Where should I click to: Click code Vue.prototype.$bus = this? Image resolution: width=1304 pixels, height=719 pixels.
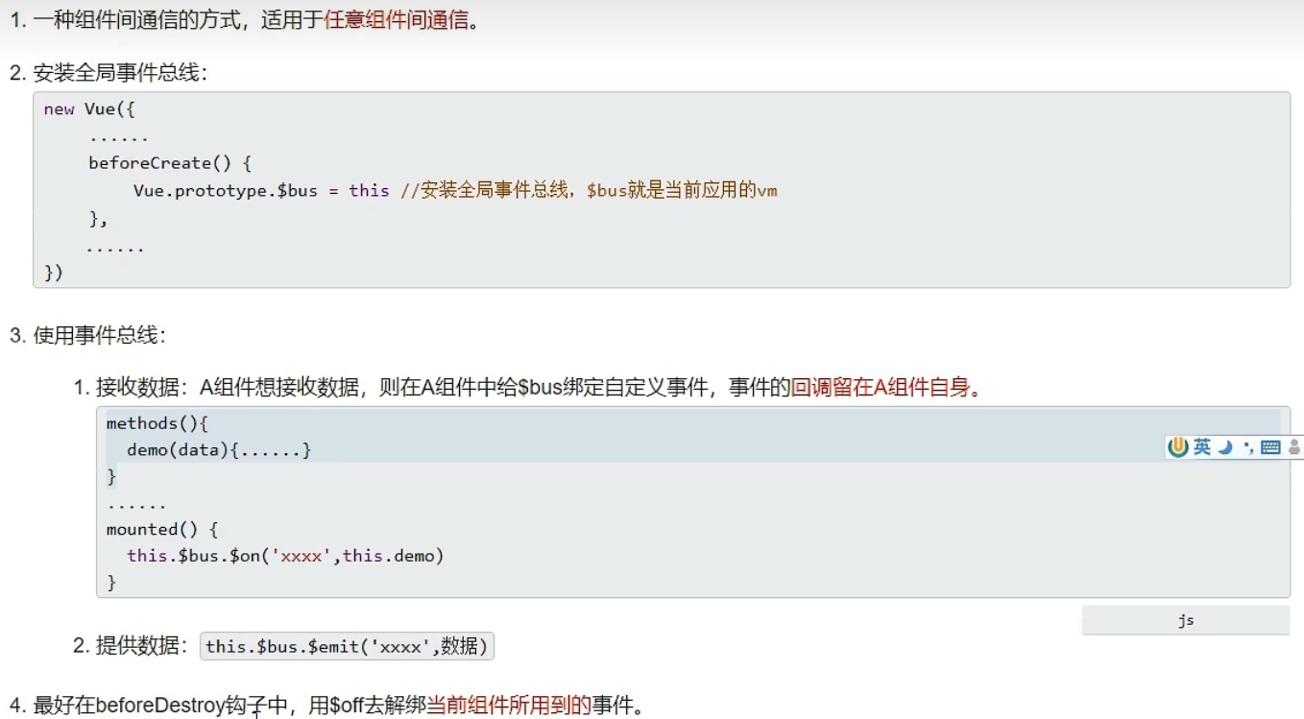(261, 190)
